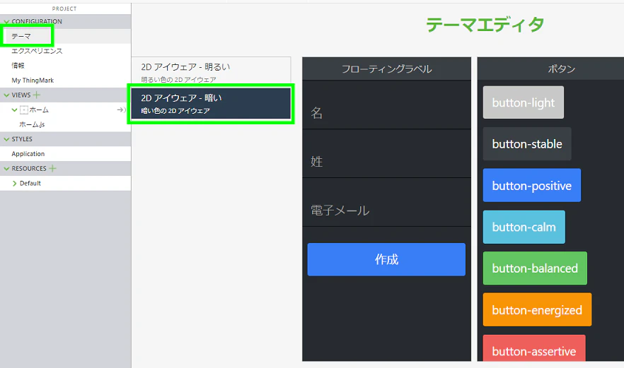Open the エクスペリエンス configuration item
The width and height of the screenshot is (624, 368).
(x=37, y=51)
